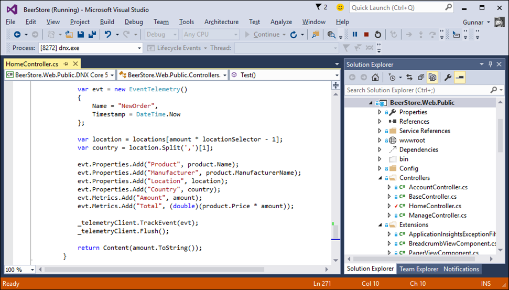
Task: Select AccountController.cs in Solution Explorer
Action: tap(438, 187)
